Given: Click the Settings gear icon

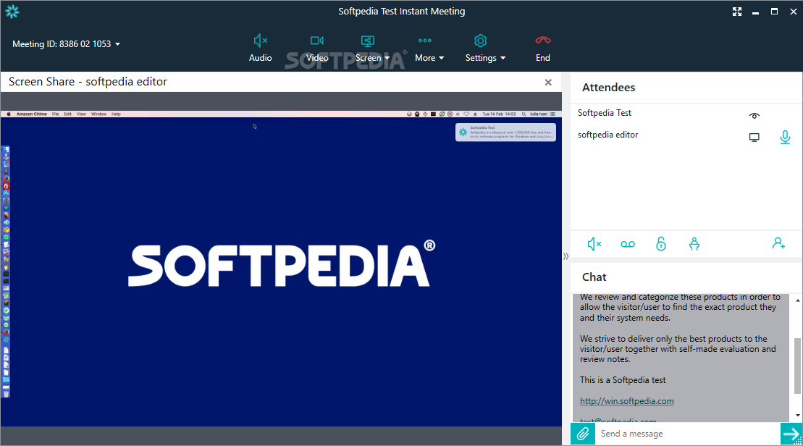Looking at the screenshot, I should coord(480,41).
